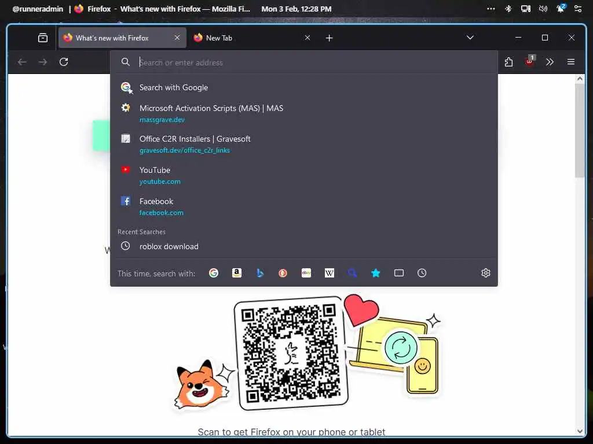Click the magnifier icon in address bar
Viewport: 593px width, 444px height.
126,62
